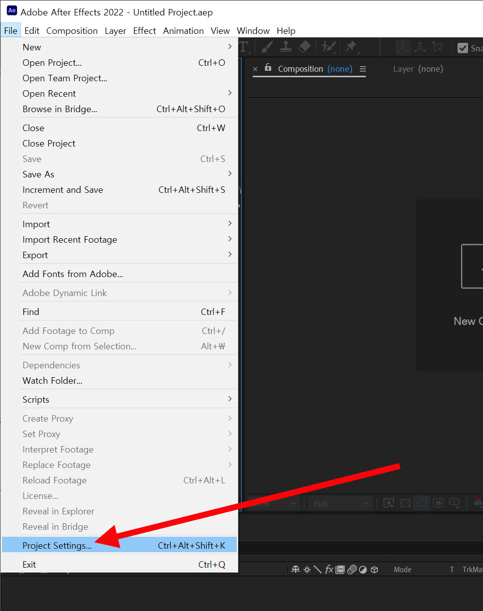The width and height of the screenshot is (483, 611).
Task: Click the Motion Blur switch icon
Action: point(352,570)
